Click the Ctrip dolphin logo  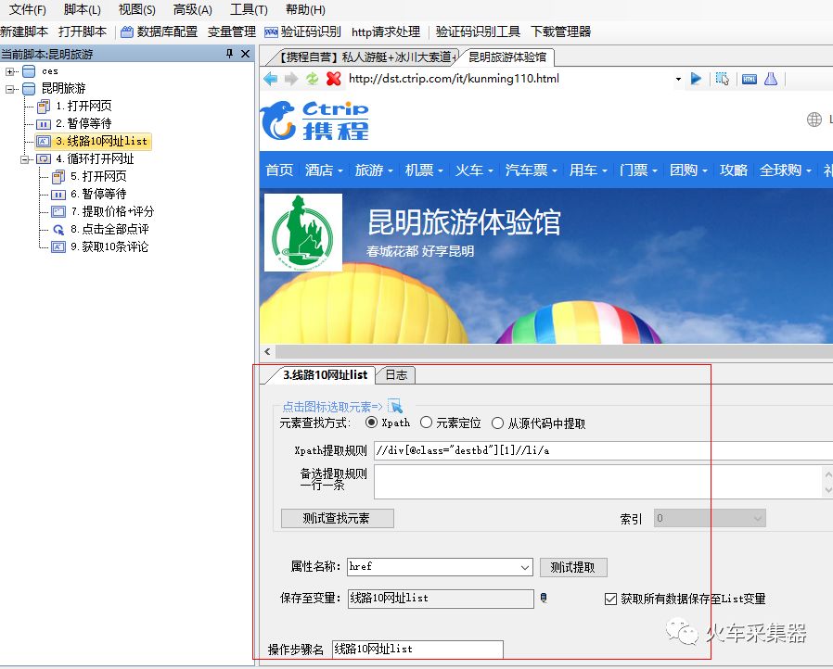coord(277,121)
